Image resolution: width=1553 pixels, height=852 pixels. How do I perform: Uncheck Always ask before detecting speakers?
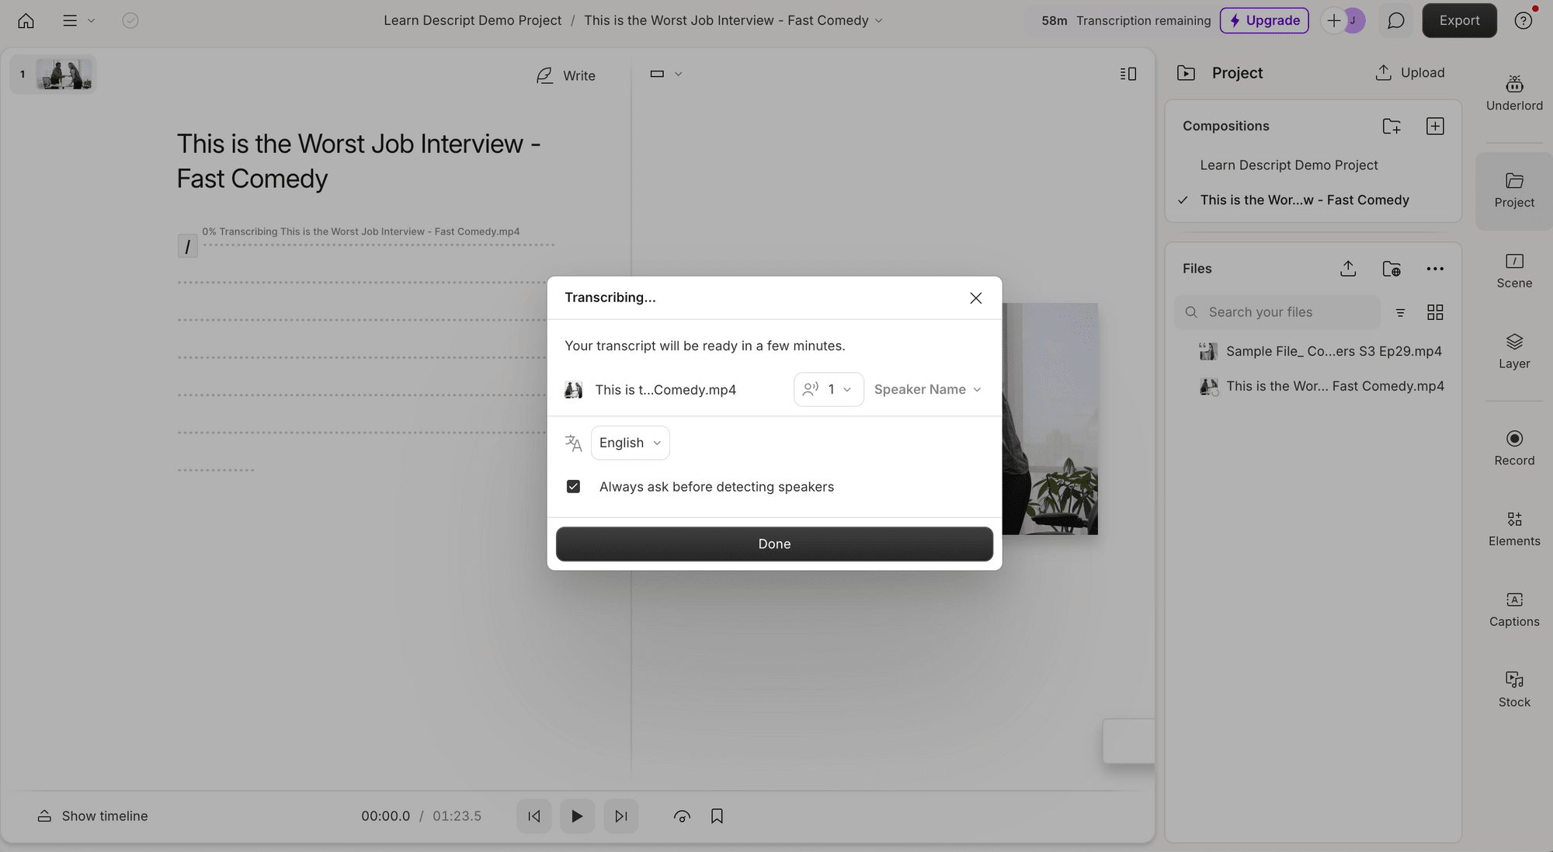[x=573, y=486]
